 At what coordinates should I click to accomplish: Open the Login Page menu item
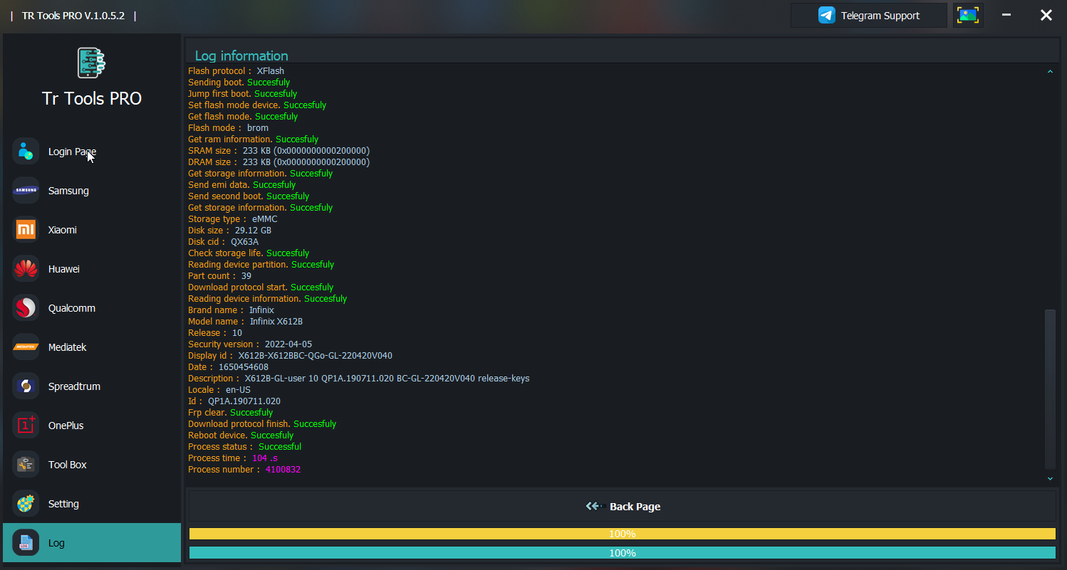92,152
